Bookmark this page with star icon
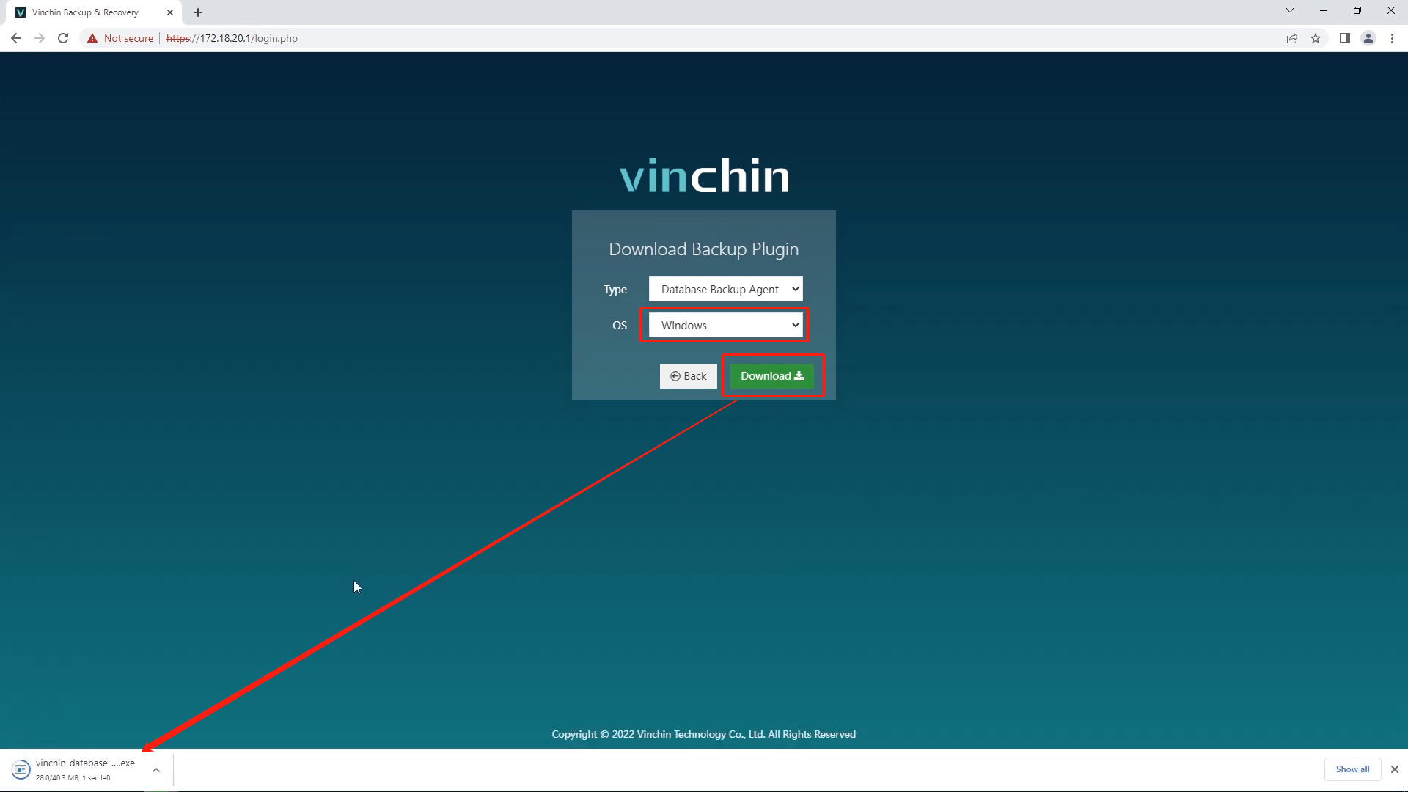The width and height of the screenshot is (1408, 792). coord(1316,38)
